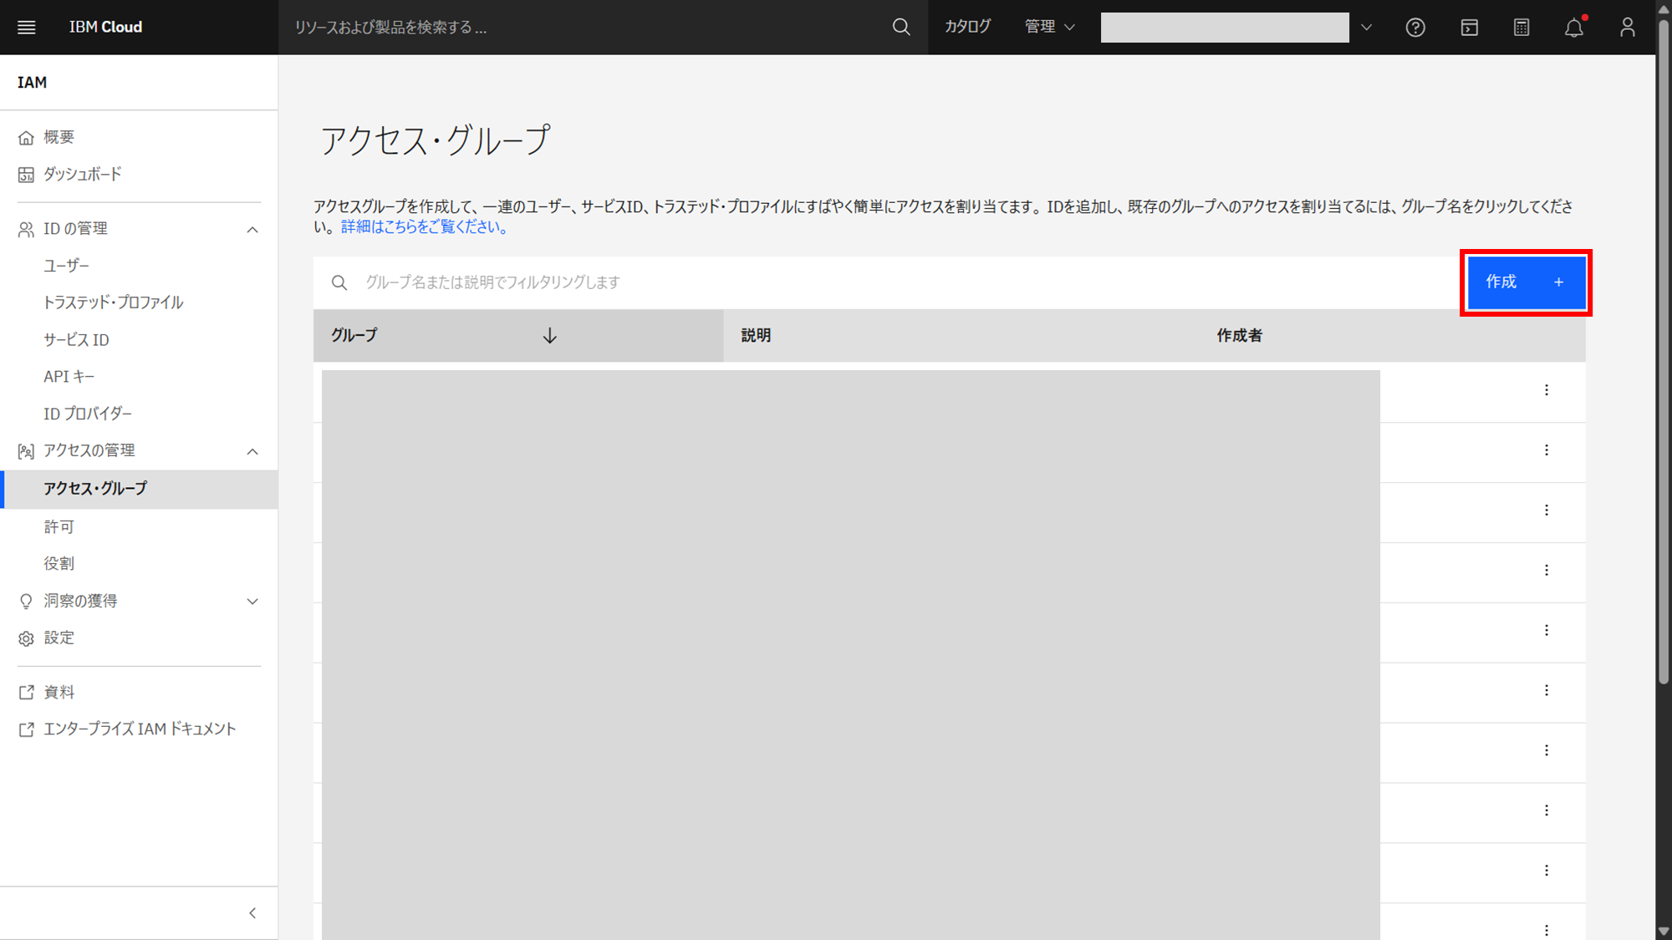Expand the 洞察の獲得 section
The width and height of the screenshot is (1672, 940).
252,602
